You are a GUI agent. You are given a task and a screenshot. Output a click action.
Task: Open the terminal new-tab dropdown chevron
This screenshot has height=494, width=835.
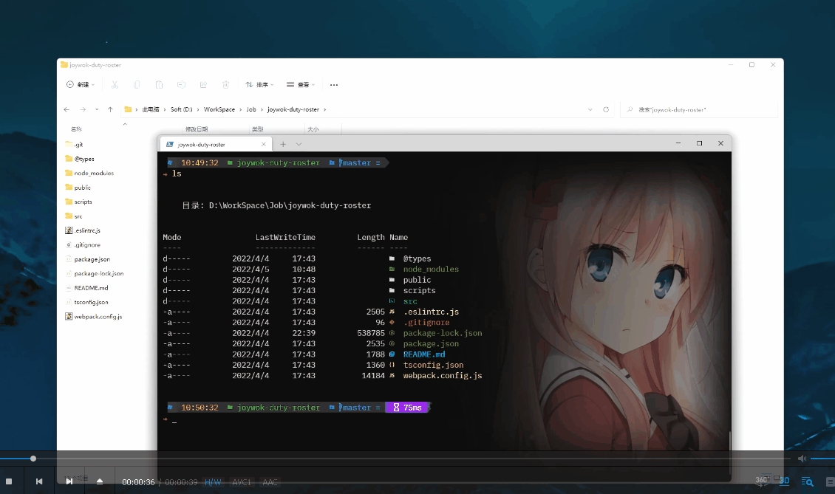[x=298, y=143]
